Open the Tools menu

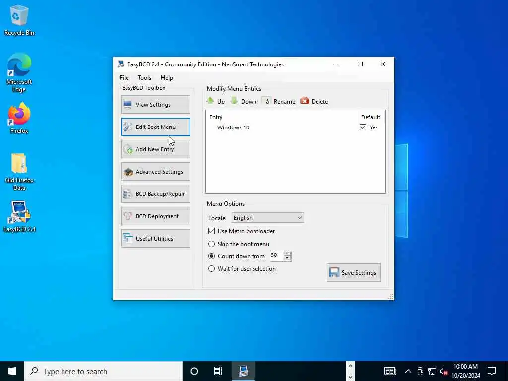point(144,78)
